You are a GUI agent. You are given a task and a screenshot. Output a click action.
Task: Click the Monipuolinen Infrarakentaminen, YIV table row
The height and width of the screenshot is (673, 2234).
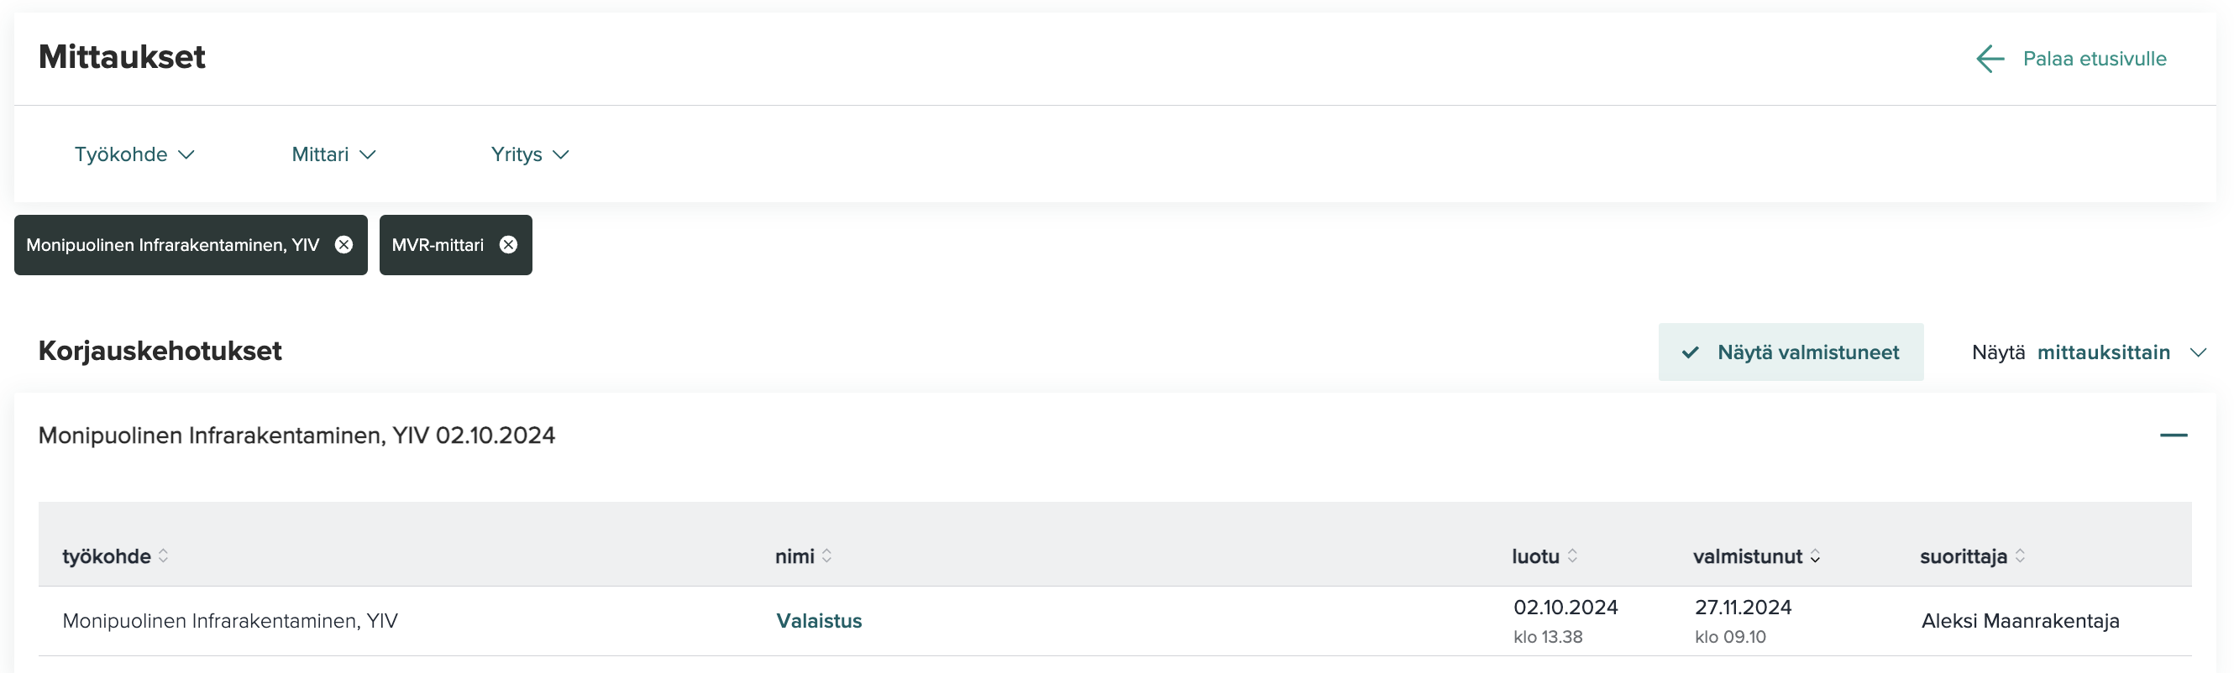(1115, 621)
